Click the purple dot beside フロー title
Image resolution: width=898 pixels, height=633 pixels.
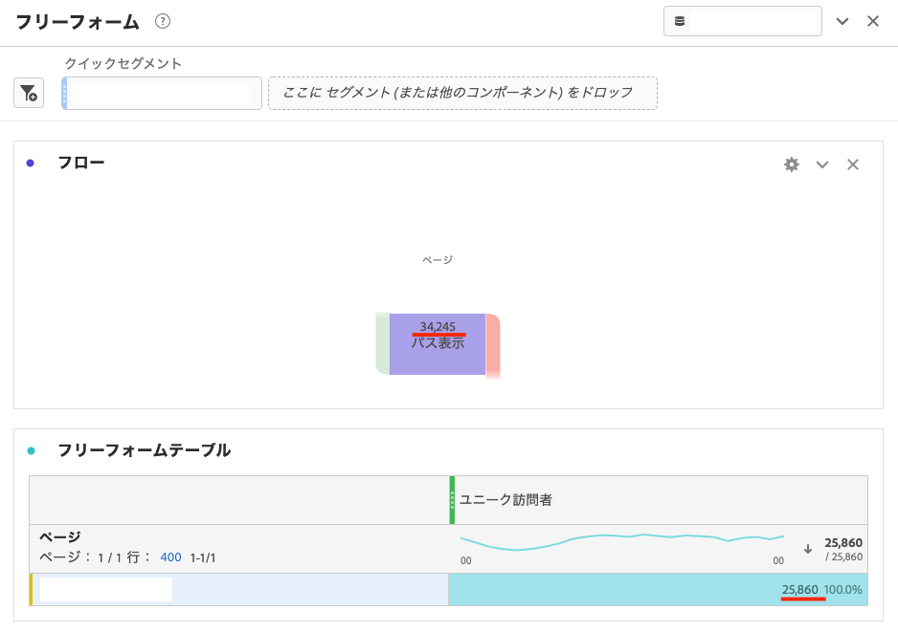point(31,164)
